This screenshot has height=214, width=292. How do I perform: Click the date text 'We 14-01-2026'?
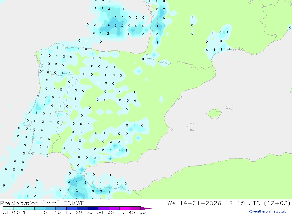194,203
